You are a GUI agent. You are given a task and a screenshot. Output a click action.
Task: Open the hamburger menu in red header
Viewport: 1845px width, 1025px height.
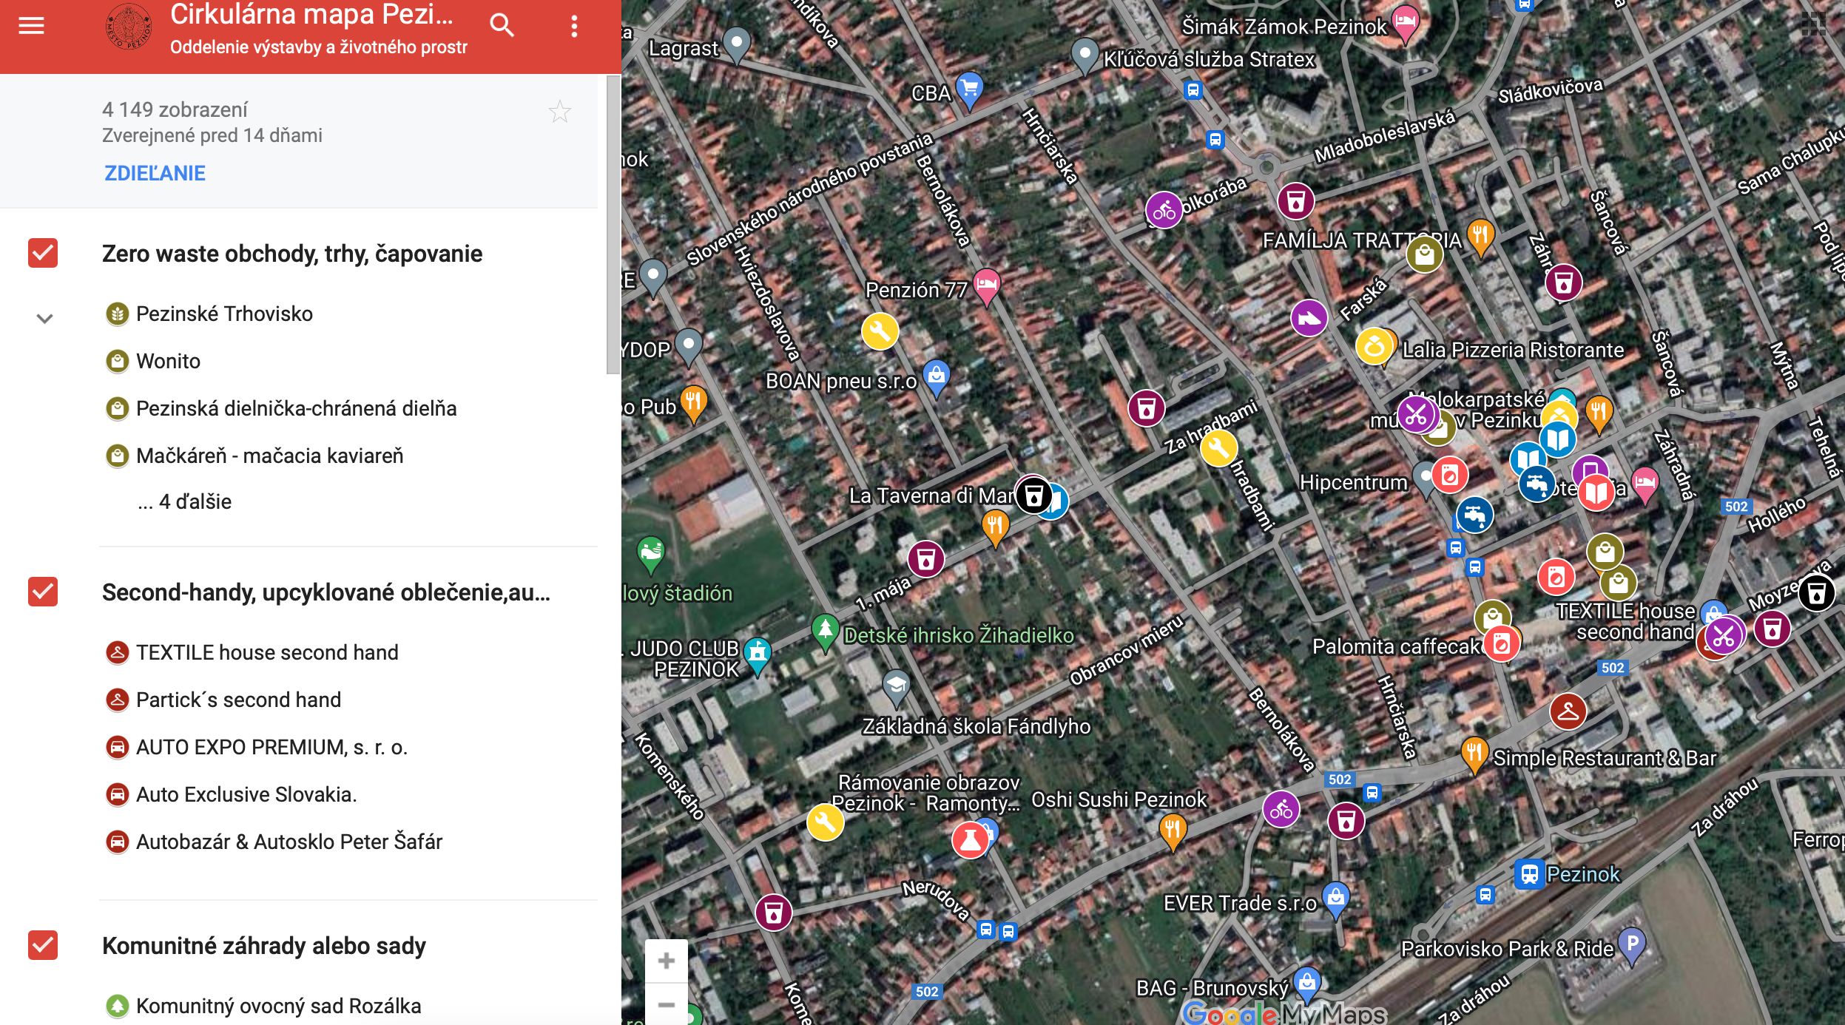tap(31, 26)
